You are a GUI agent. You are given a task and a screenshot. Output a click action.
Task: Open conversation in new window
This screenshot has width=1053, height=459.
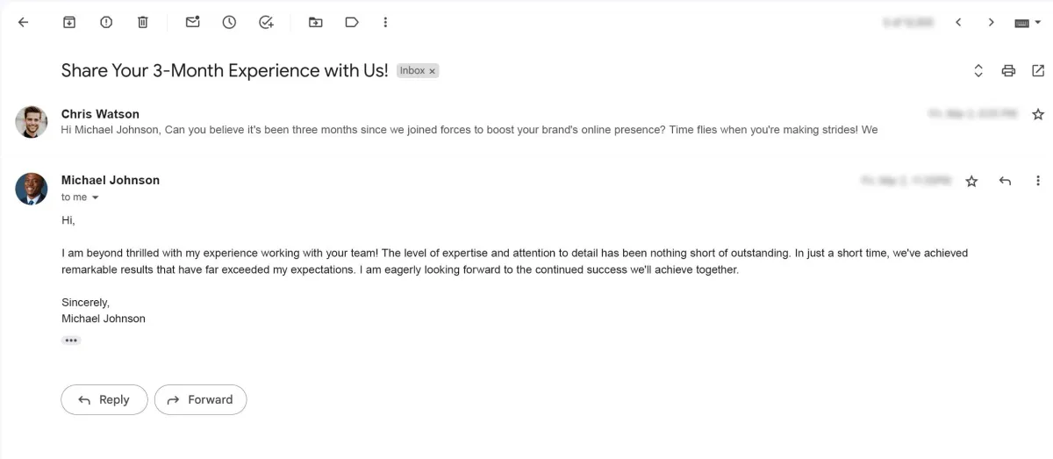pos(1038,71)
